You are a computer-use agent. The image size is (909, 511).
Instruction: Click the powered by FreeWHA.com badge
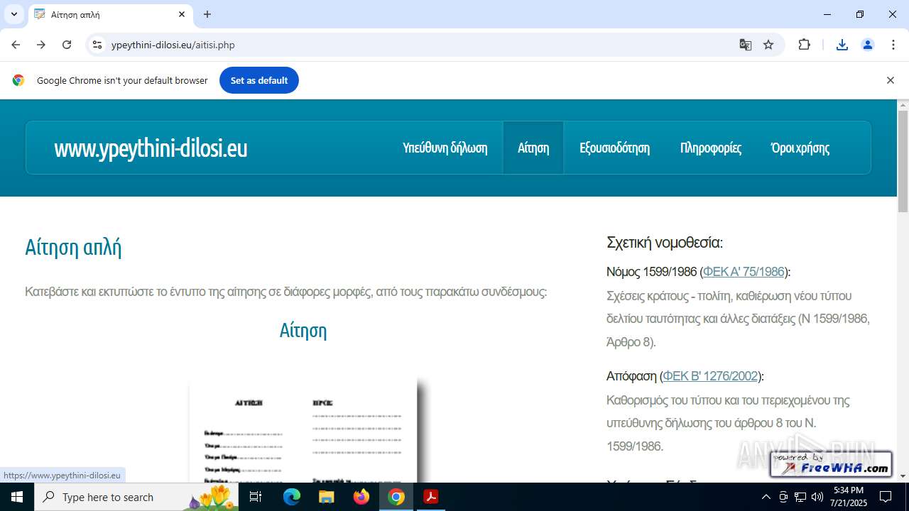[x=832, y=463]
